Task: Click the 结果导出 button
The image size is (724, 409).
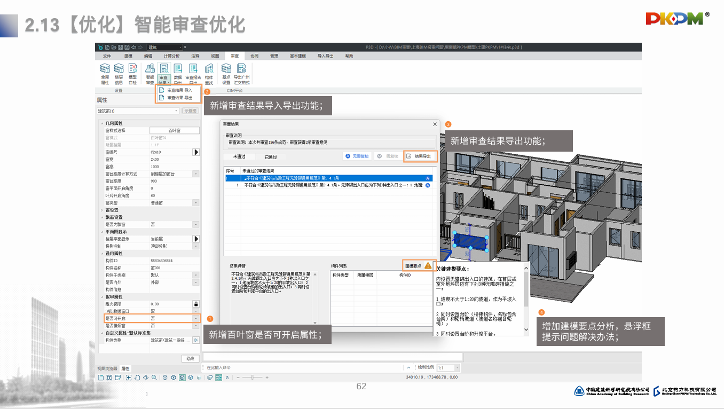Action: tap(420, 156)
